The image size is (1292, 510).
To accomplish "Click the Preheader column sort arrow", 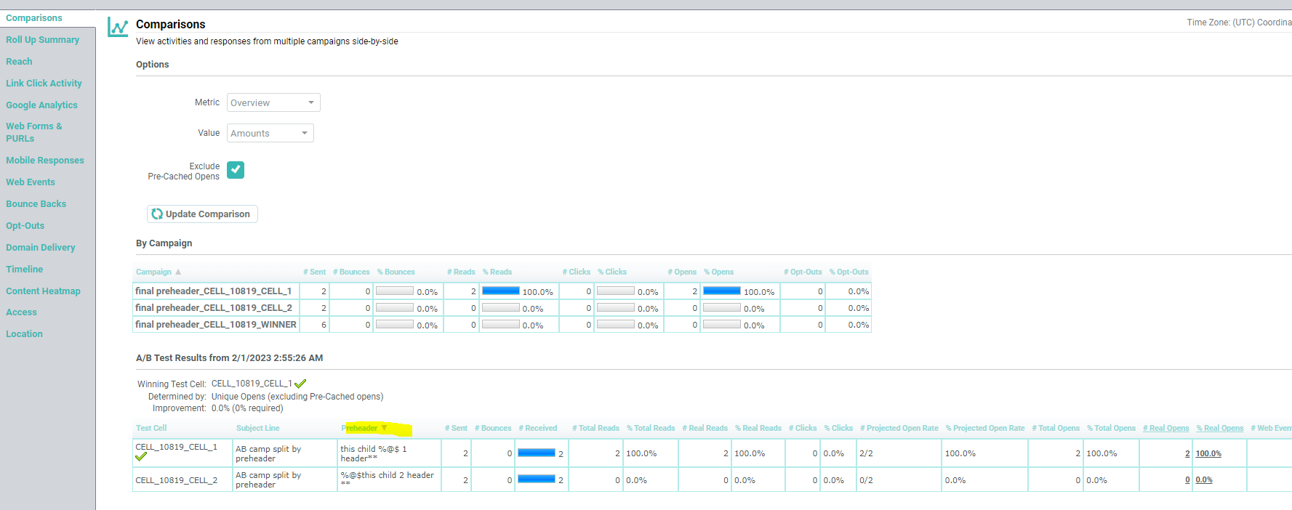I will pyautogui.click(x=384, y=429).
